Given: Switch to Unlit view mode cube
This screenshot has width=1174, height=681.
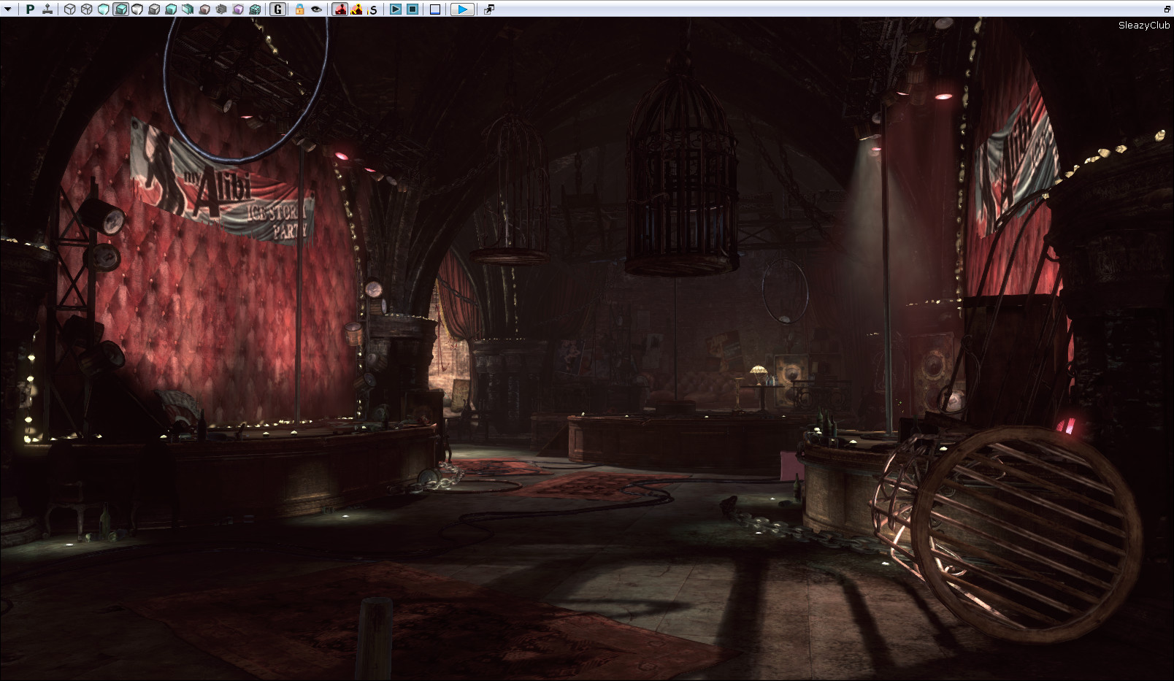Looking at the screenshot, I should tap(103, 9).
